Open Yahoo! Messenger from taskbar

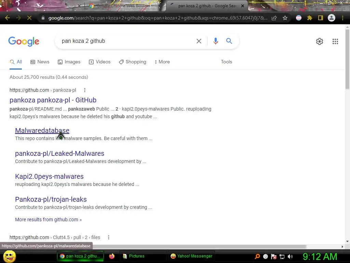(x=191, y=256)
